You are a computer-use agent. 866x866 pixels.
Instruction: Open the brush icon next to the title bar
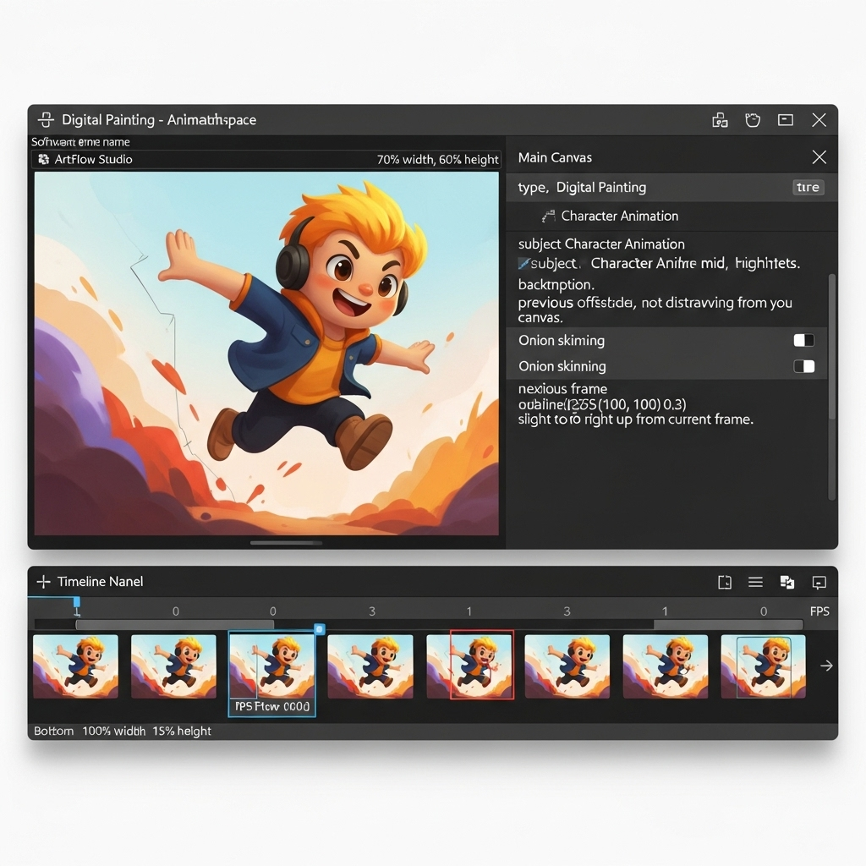click(753, 120)
